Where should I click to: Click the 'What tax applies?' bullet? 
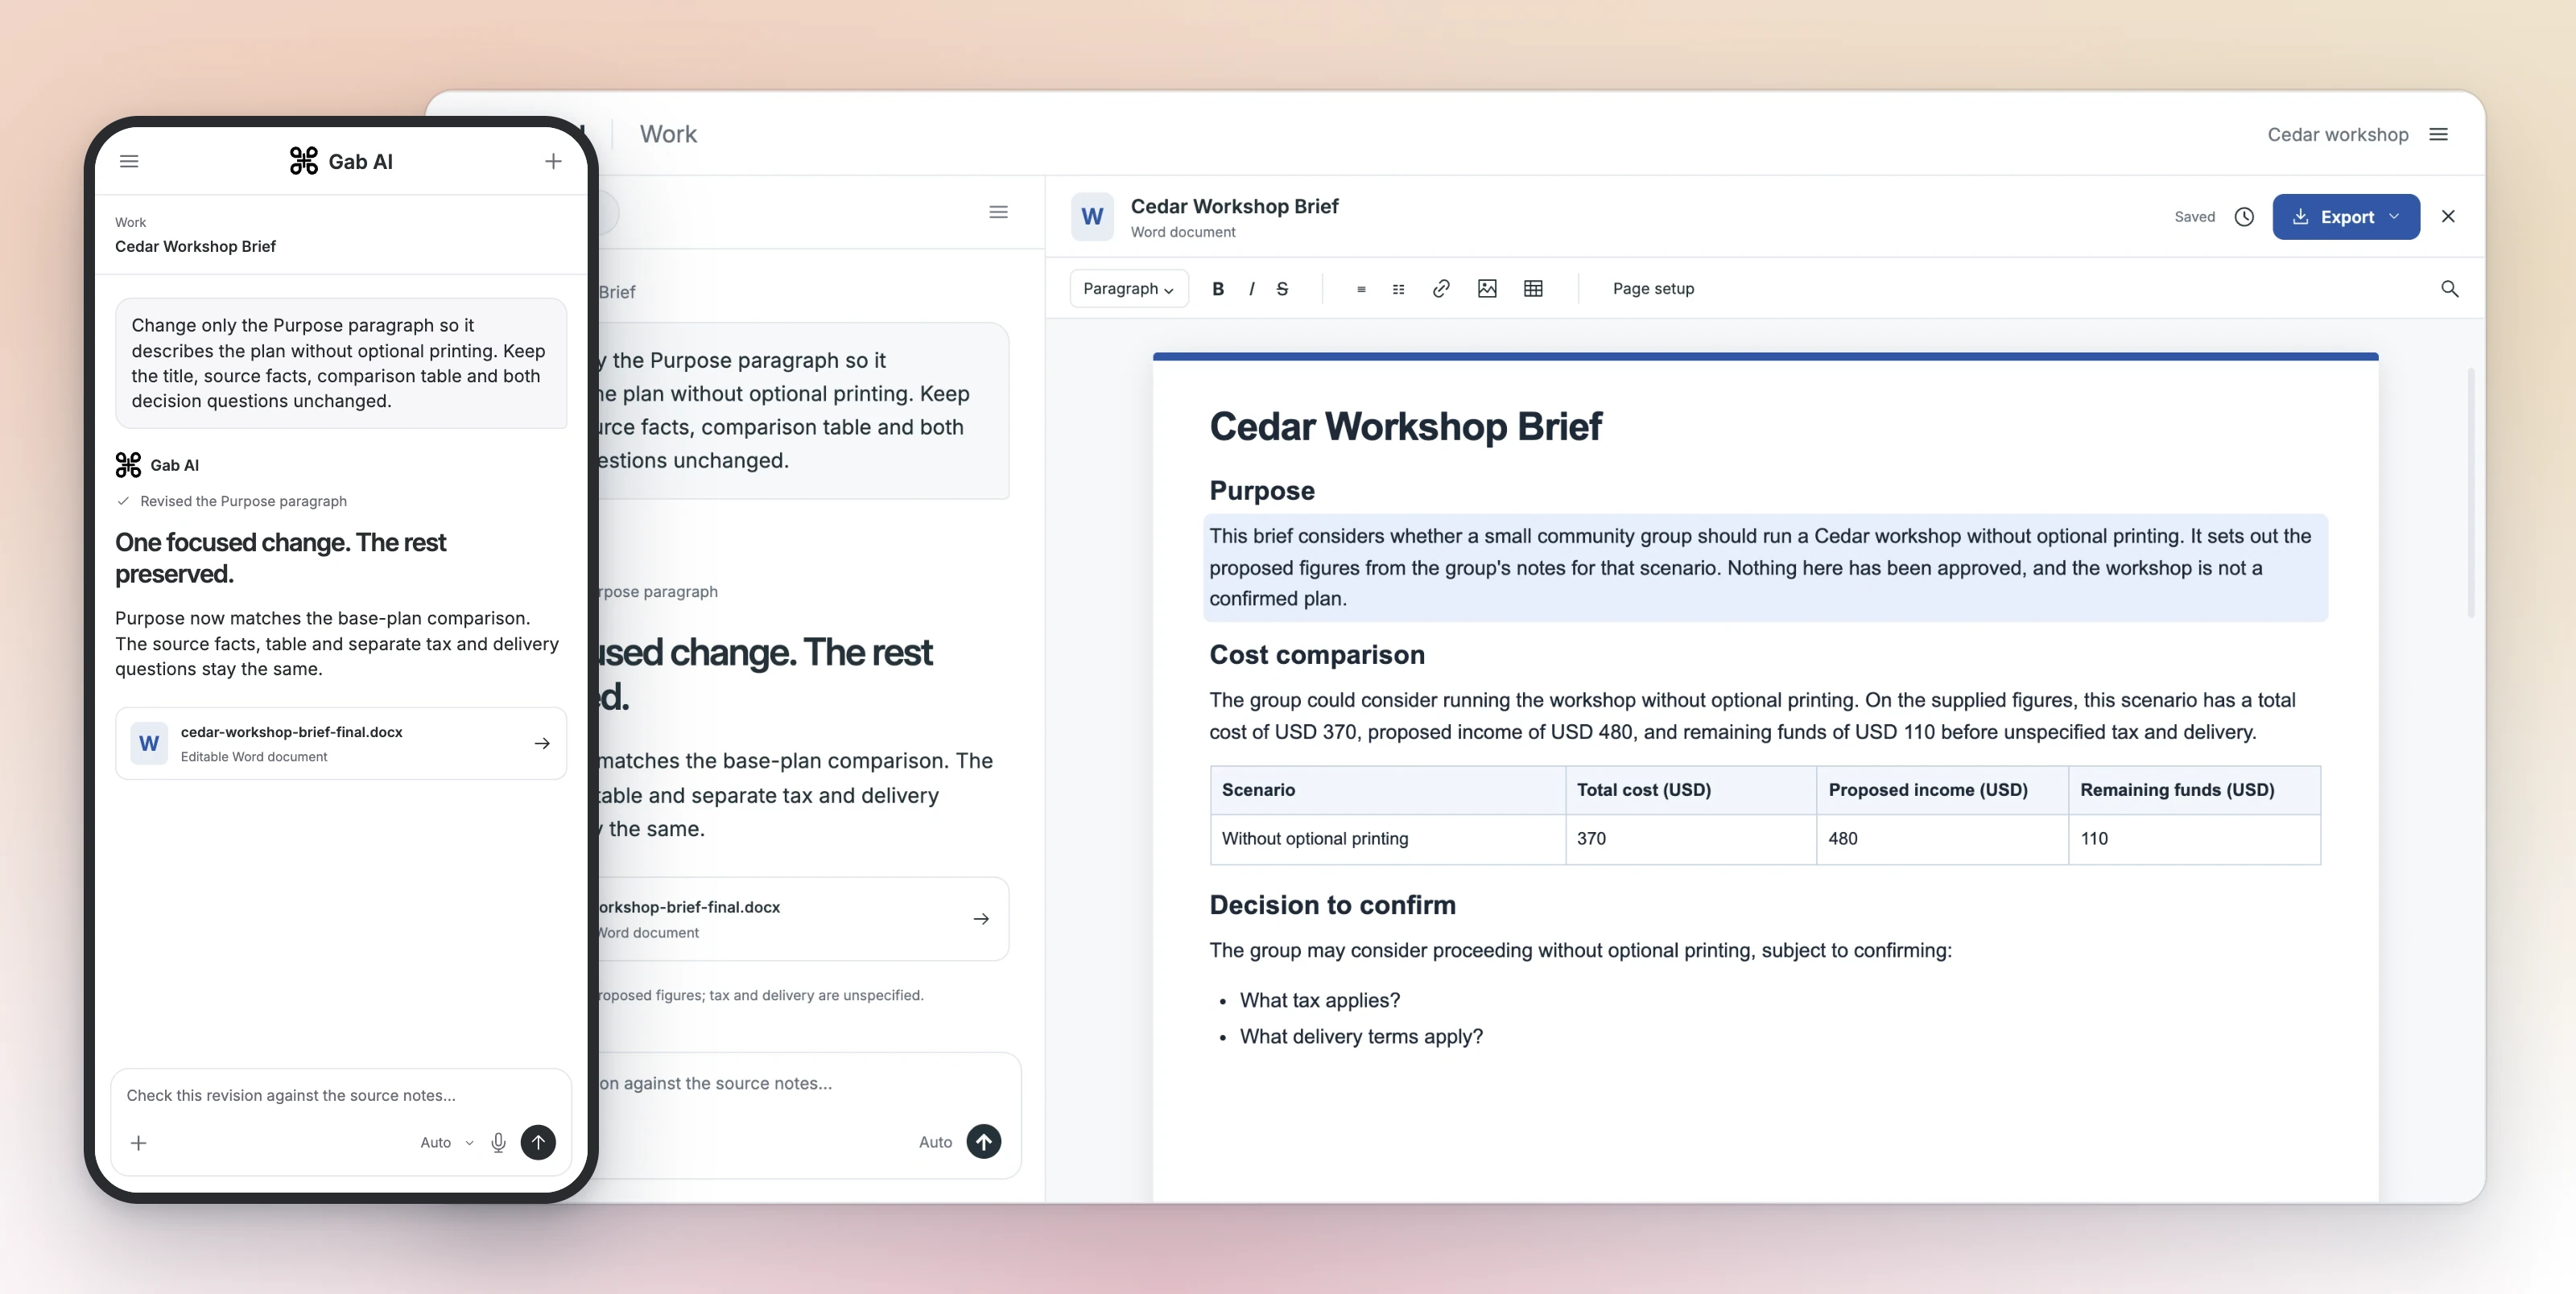(1320, 1000)
